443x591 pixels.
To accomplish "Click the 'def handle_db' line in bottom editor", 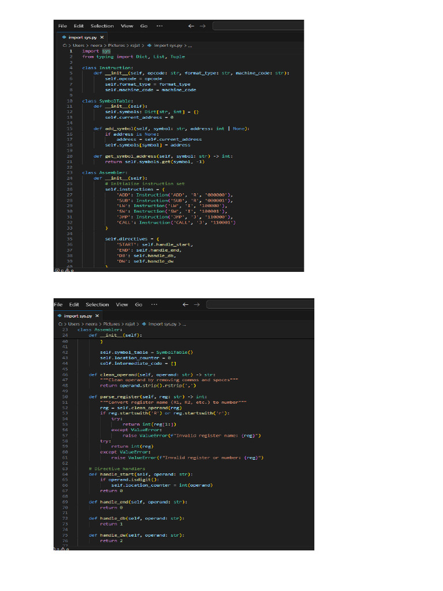I will pyautogui.click(x=136, y=518).
